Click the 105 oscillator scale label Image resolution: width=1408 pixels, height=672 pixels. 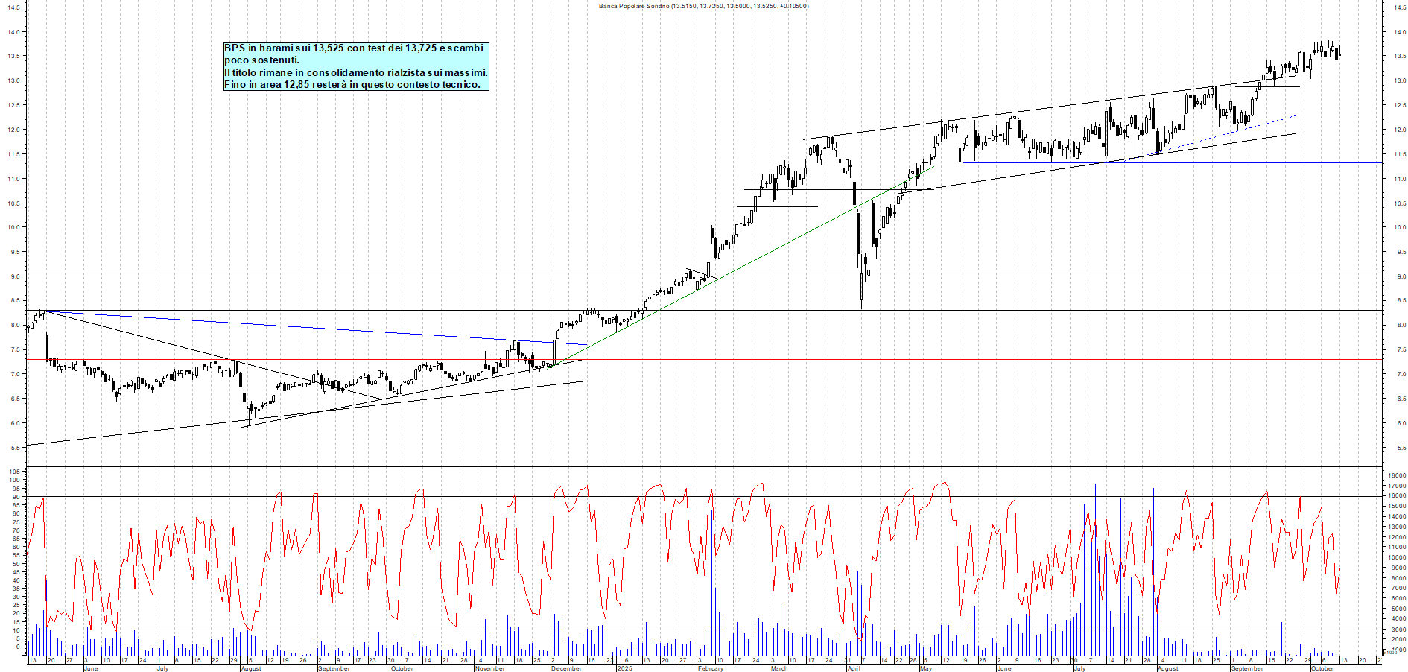point(13,472)
